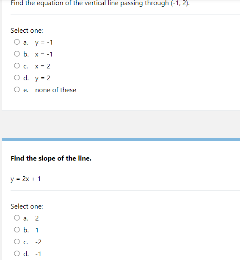Click 'Select one:' under the slope question
Screen dimensions: 240x260
[x=27, y=206]
